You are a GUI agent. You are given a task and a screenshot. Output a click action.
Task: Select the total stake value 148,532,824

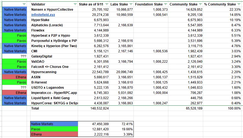(x=94, y=108)
